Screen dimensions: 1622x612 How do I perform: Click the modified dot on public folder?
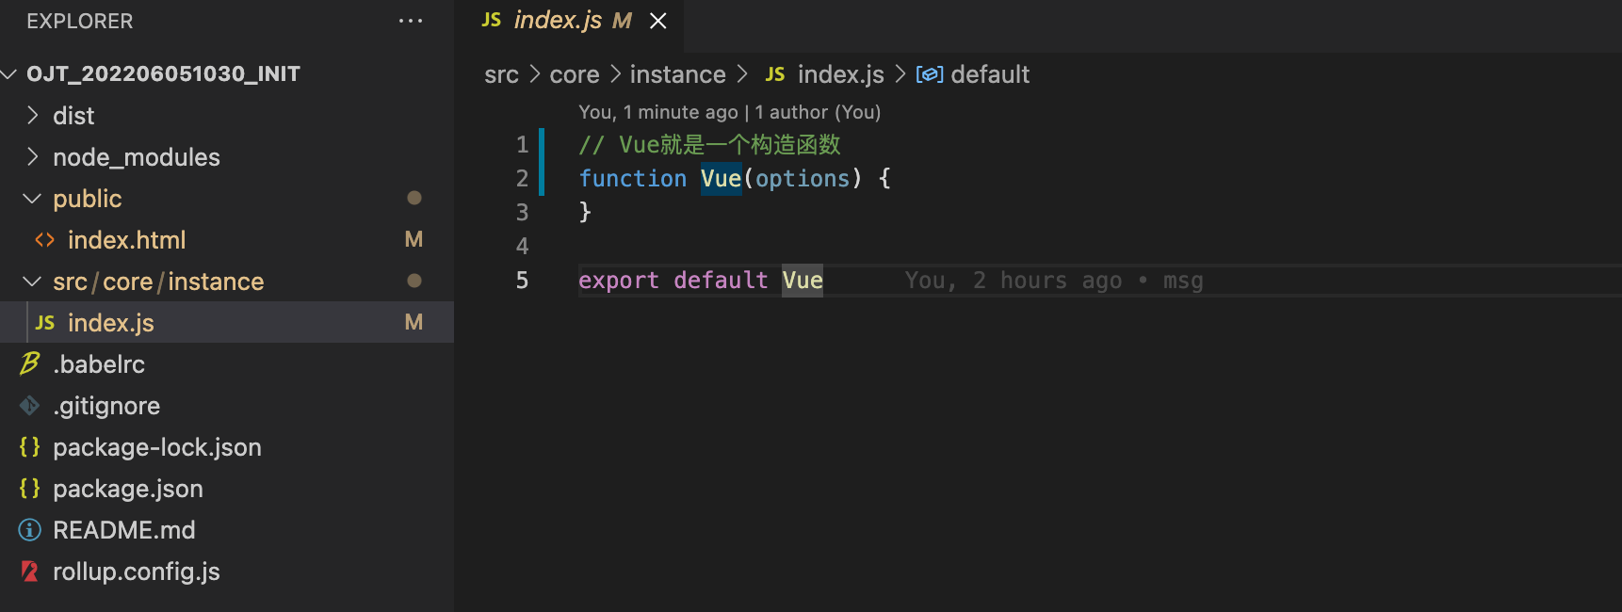[414, 198]
